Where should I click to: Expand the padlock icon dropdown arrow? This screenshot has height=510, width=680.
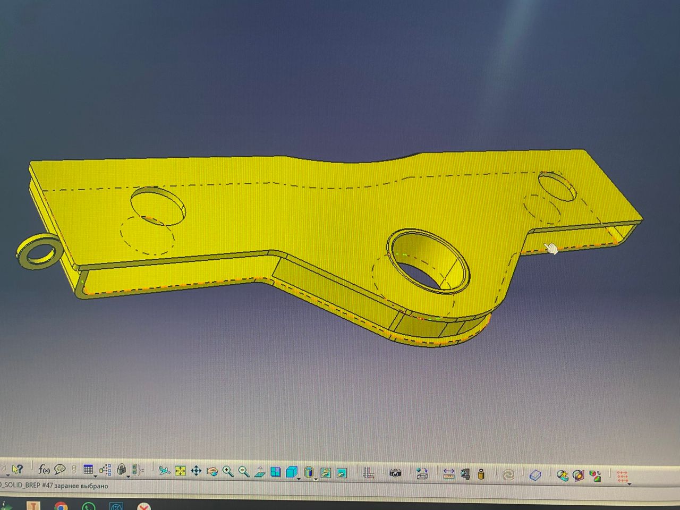[128, 476]
